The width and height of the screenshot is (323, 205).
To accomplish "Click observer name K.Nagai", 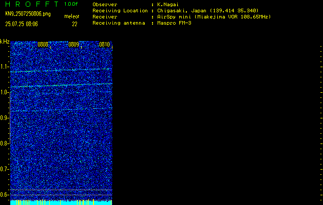I will [x=168, y=5].
